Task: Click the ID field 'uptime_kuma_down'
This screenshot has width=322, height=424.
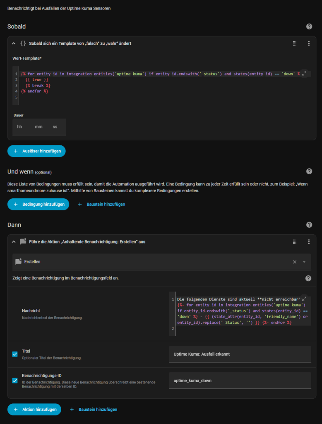Action: [240, 381]
